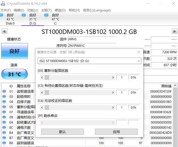Click the CrystalDiskInfo app icon in title bar
The image size is (178, 147).
pos(3,3)
